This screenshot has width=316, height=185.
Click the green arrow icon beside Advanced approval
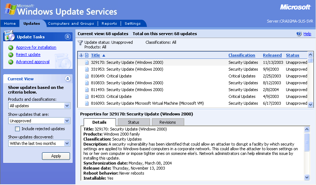coord(11,62)
